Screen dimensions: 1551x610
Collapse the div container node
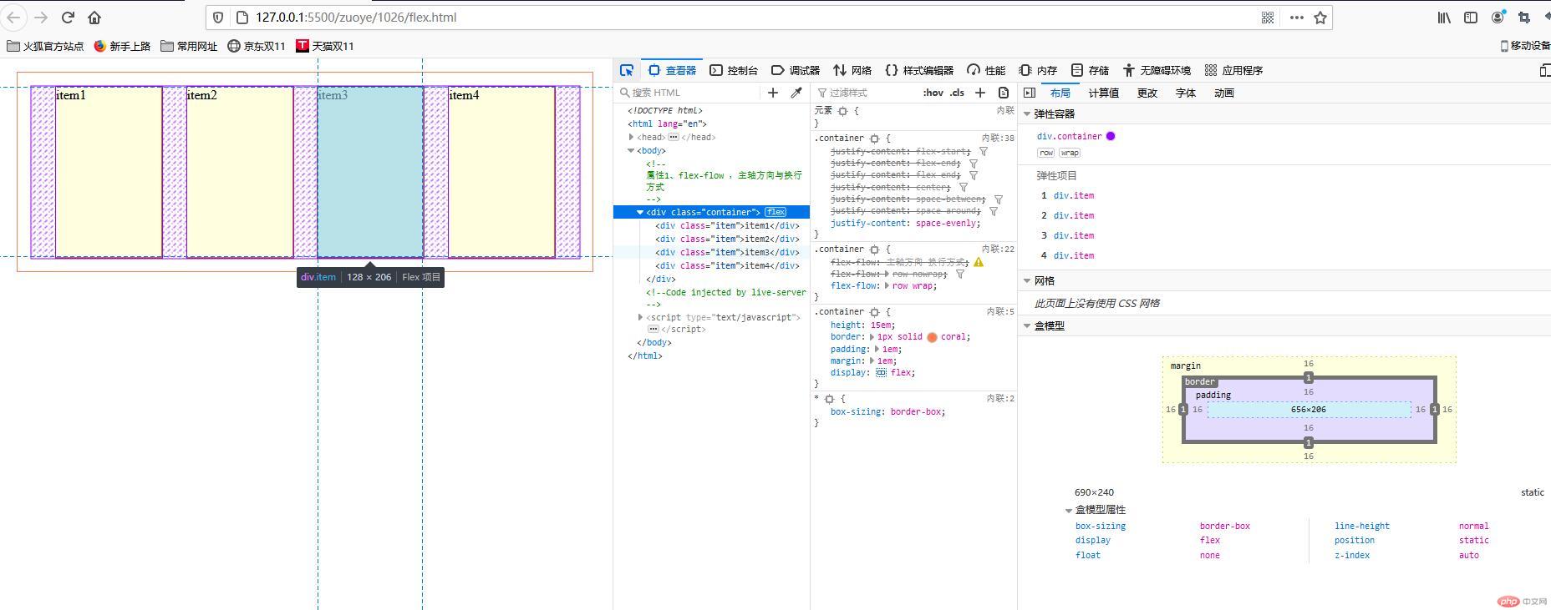click(x=640, y=212)
